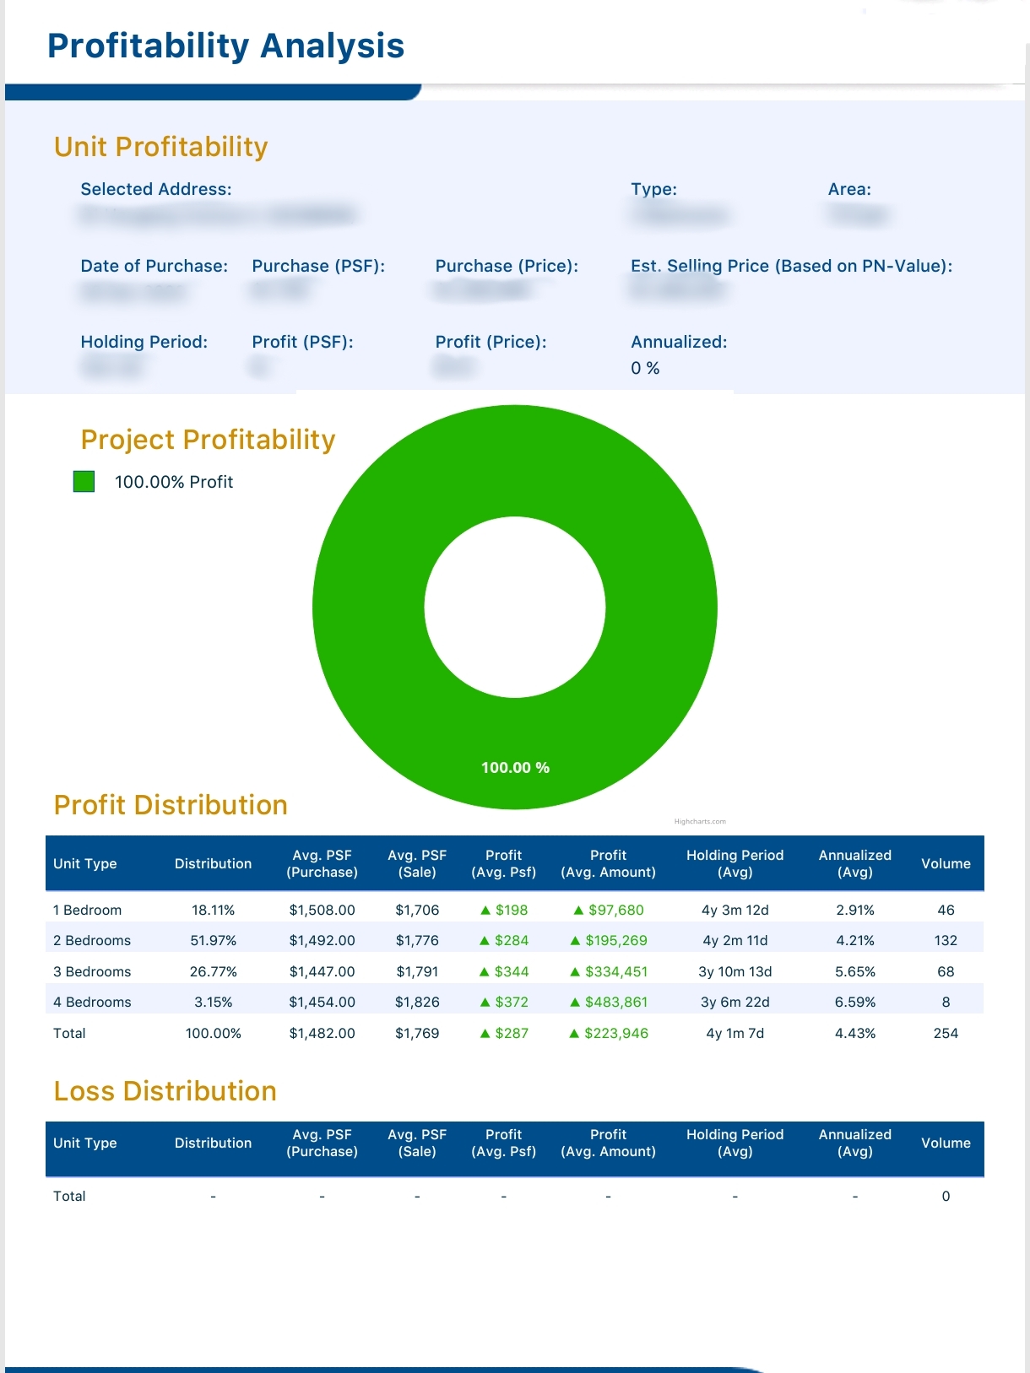Image resolution: width=1030 pixels, height=1373 pixels.
Task: Click the 'Holding Period:' unit label
Action: tap(144, 342)
